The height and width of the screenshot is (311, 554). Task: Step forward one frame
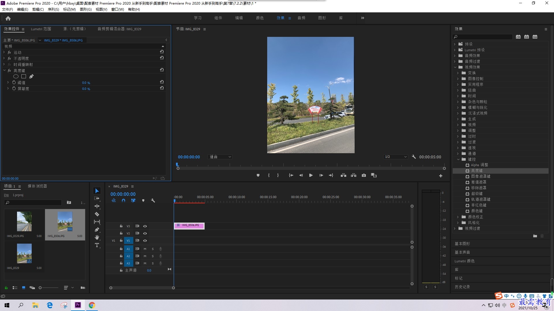[321, 175]
